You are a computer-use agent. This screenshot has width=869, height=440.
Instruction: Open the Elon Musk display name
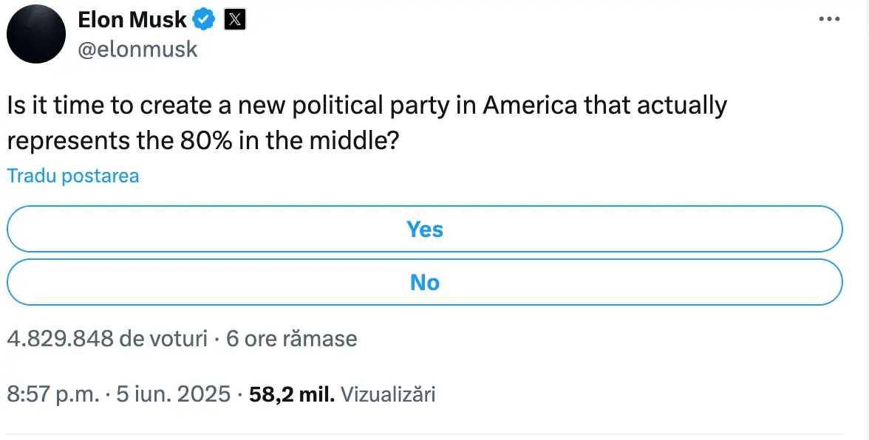coord(132,20)
